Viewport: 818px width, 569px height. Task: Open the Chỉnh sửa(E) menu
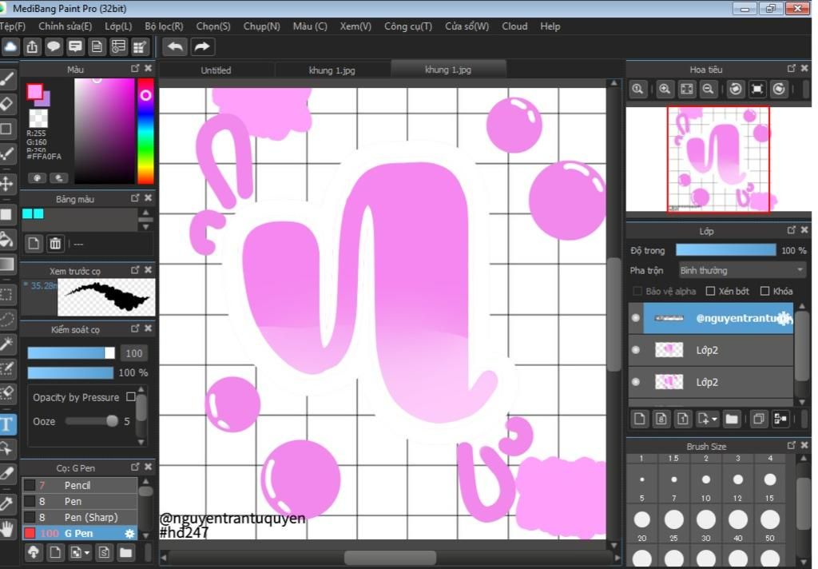pyautogui.click(x=66, y=26)
